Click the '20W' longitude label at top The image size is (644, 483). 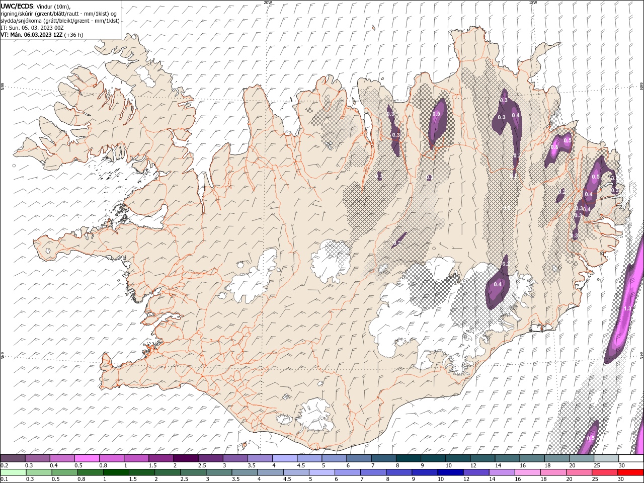click(x=268, y=3)
